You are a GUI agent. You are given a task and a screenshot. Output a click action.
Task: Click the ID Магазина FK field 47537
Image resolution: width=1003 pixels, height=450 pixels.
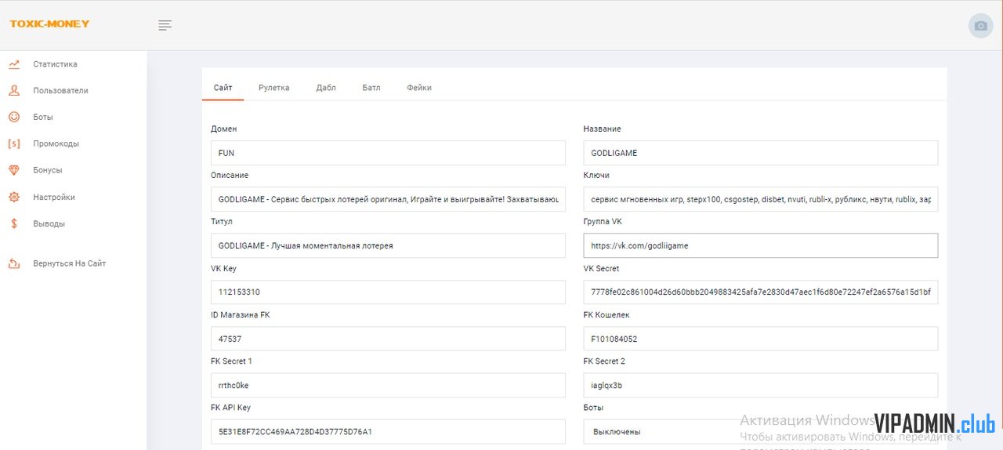(x=388, y=339)
